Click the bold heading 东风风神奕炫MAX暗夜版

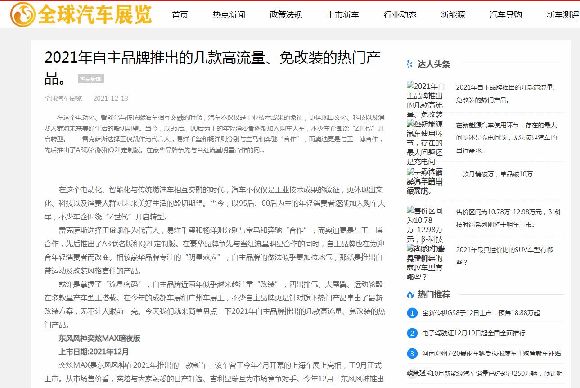click(x=99, y=338)
